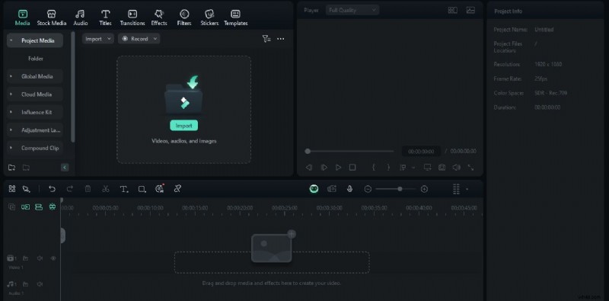
Task: Open the green AI Copilot assistant
Action: tap(314, 189)
